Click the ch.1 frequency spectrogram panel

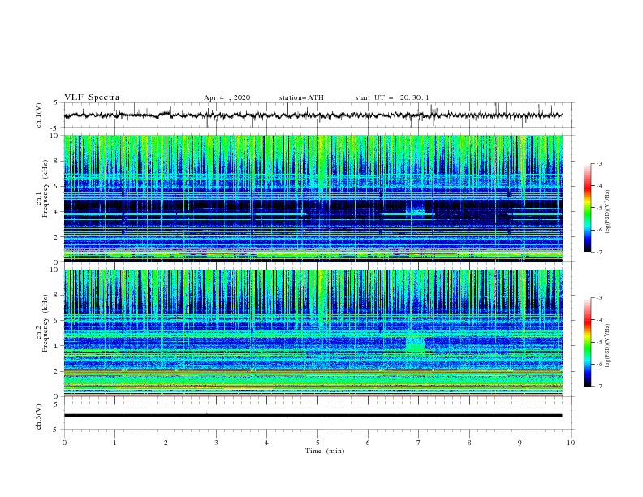pyautogui.click(x=313, y=198)
